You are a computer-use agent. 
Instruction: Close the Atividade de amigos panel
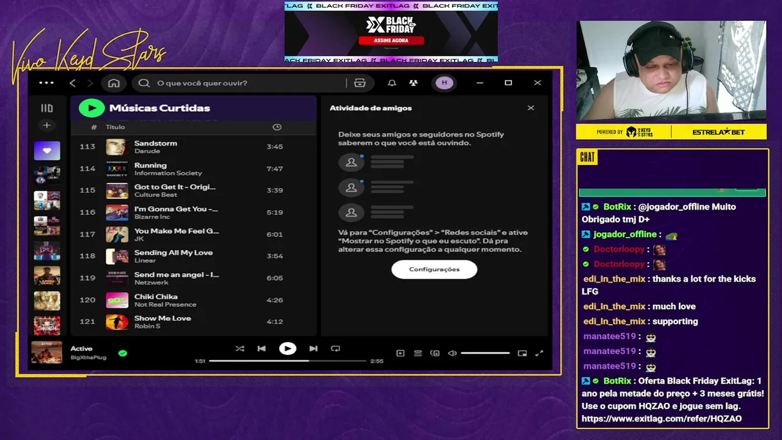[x=531, y=108]
